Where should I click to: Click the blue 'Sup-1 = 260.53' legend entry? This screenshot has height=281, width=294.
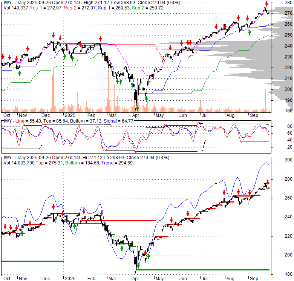(114, 8)
